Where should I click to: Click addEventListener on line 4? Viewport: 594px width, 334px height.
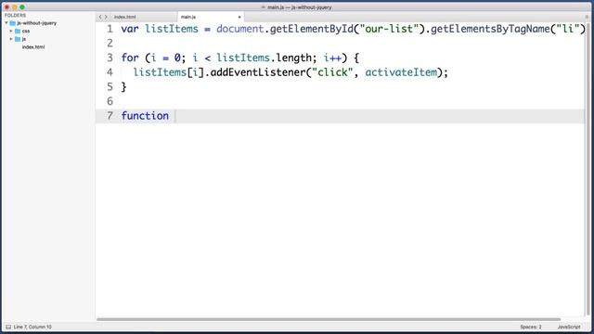pyautogui.click(x=258, y=72)
